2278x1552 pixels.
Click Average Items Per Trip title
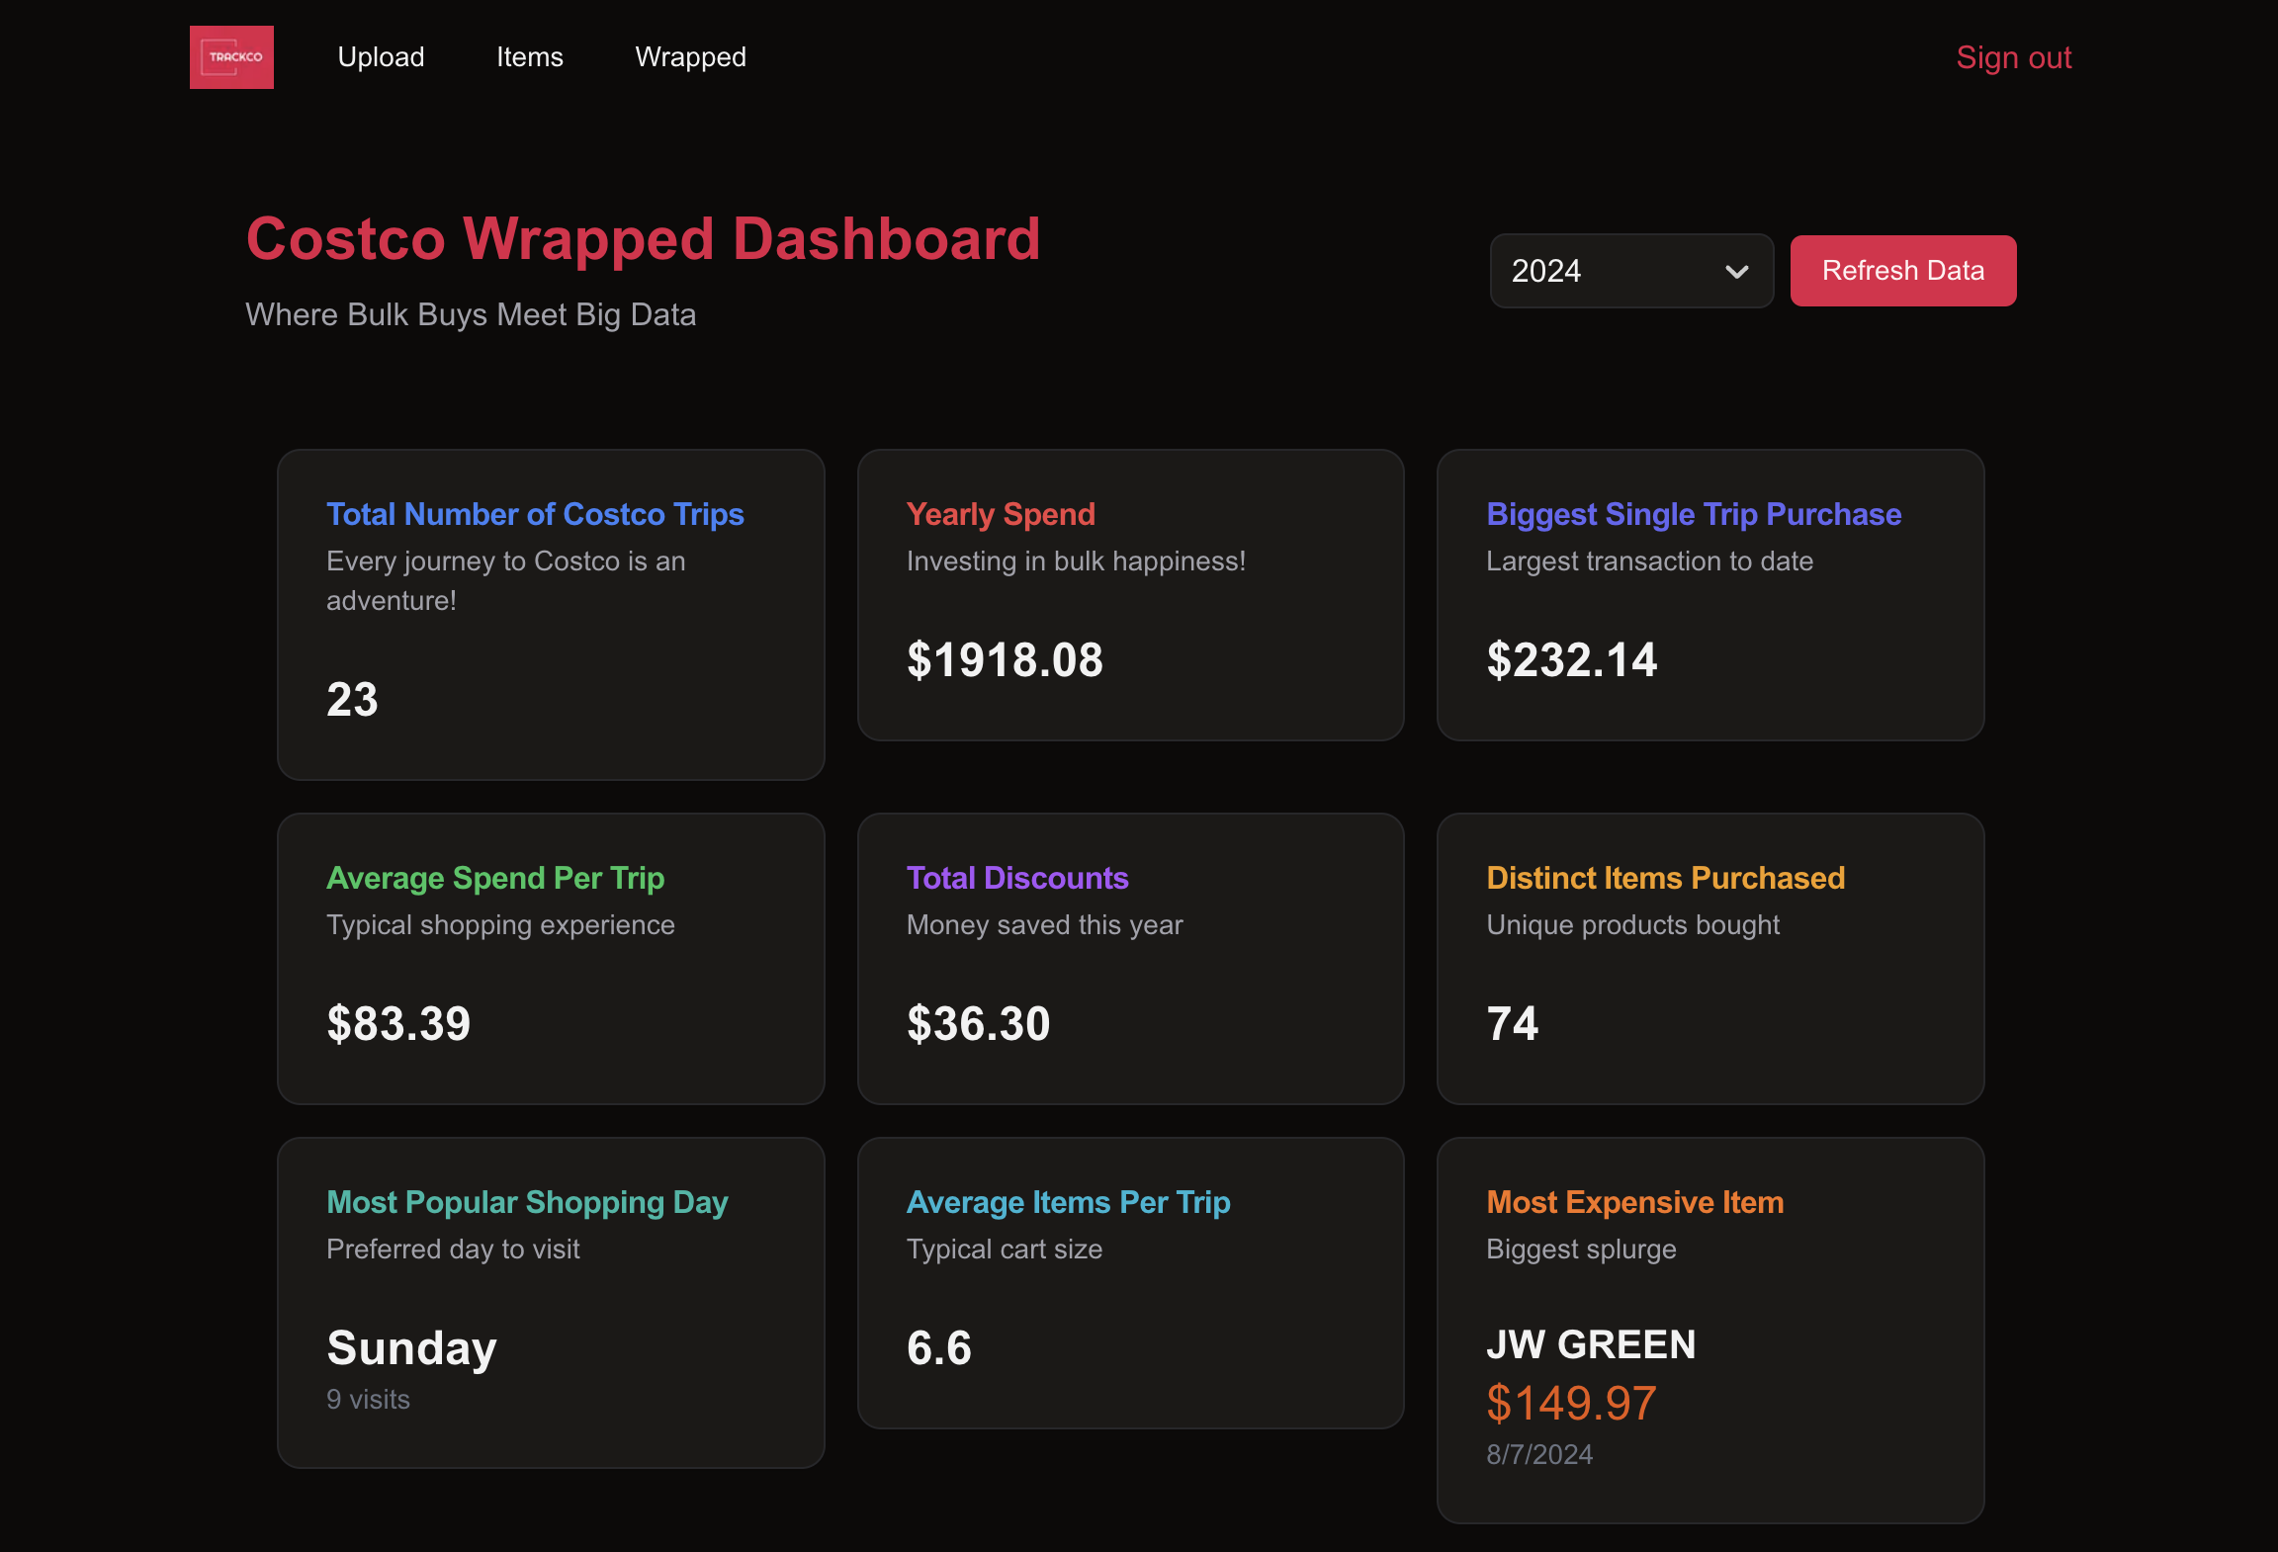pos(1069,1202)
